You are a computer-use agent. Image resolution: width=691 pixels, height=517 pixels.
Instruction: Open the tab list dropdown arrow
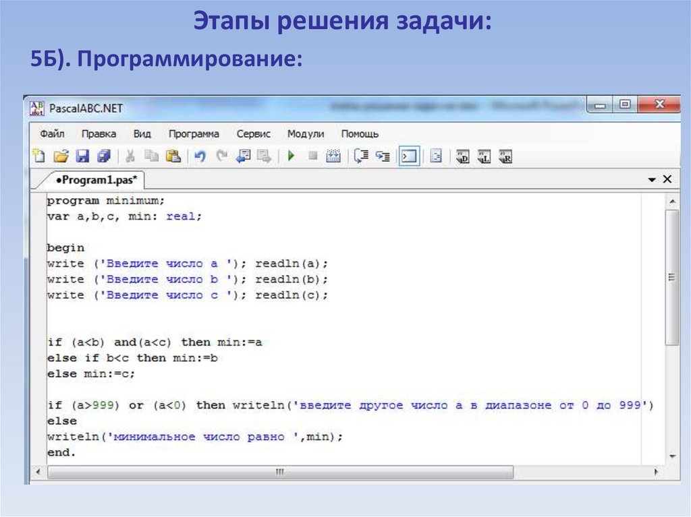[x=652, y=180]
